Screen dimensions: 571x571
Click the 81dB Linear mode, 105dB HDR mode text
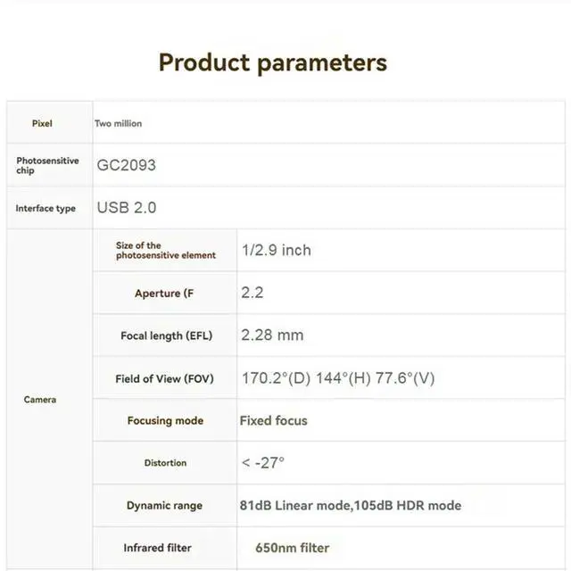(x=351, y=506)
